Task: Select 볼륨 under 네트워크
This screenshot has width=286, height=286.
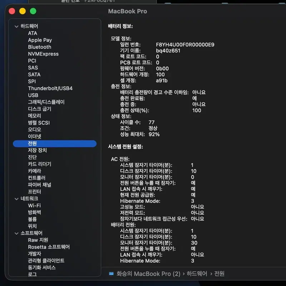Action: (32, 219)
